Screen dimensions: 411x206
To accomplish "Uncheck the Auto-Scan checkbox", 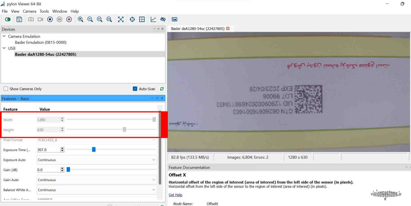I will (x=135, y=89).
